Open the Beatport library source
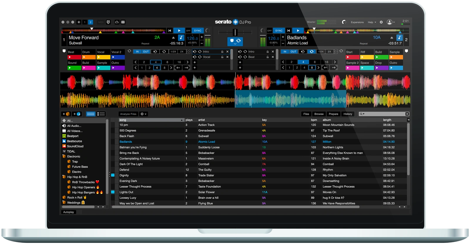 pyautogui.click(x=73, y=136)
